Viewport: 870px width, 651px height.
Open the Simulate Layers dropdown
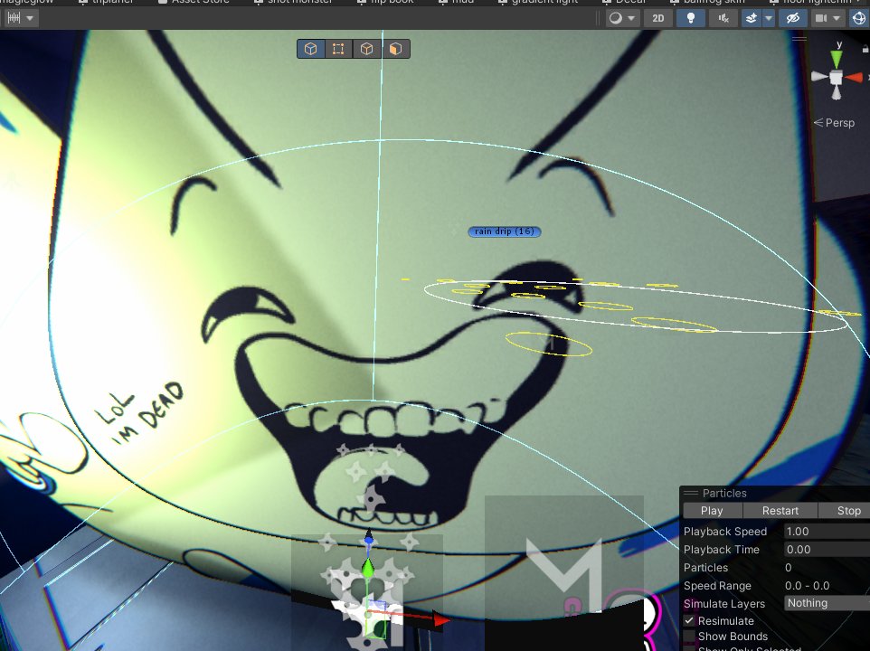pyautogui.click(x=827, y=603)
